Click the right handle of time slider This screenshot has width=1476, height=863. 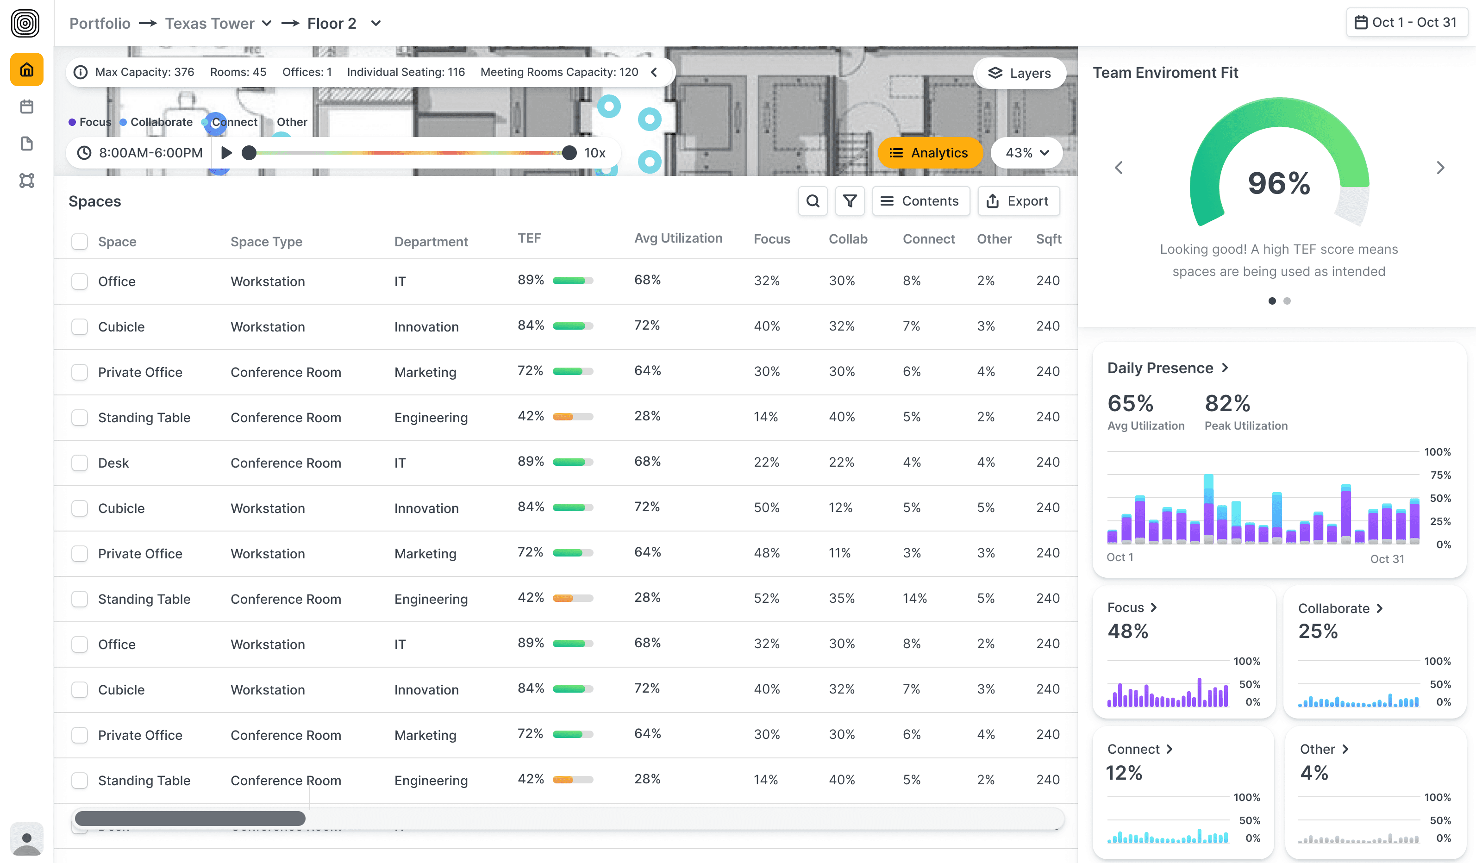click(569, 153)
